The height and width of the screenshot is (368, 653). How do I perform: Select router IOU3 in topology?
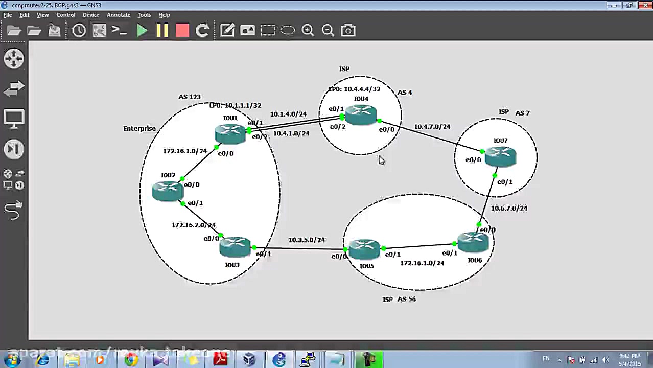(x=235, y=247)
